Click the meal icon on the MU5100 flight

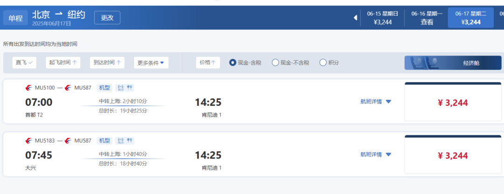[130, 88]
